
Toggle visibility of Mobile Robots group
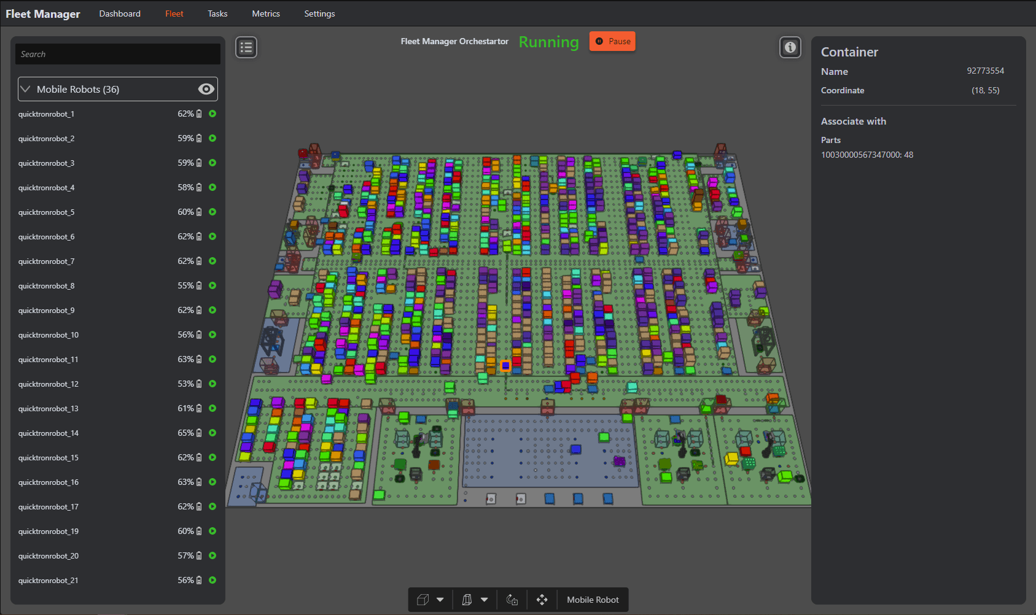[x=206, y=89]
